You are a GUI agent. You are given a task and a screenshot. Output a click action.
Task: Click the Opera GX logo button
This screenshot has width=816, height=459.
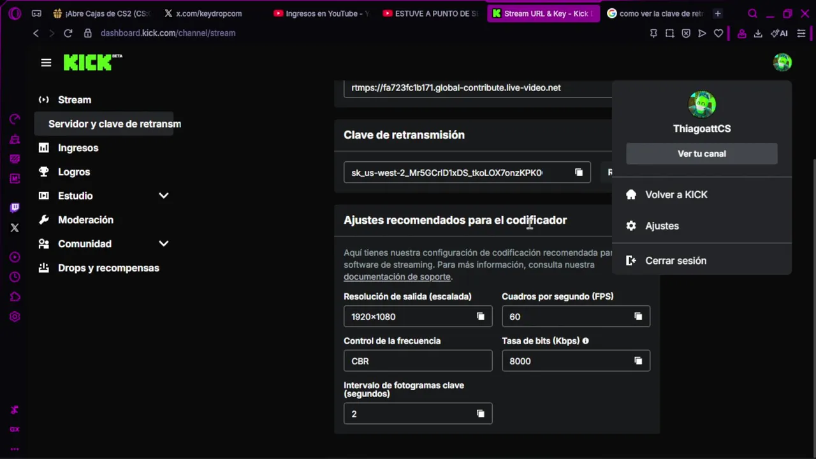coord(15,13)
